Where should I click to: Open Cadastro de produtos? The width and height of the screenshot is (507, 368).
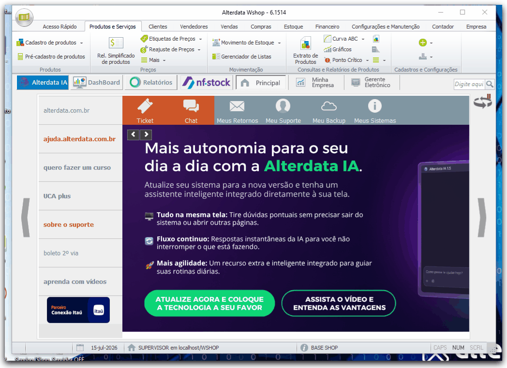click(x=47, y=43)
